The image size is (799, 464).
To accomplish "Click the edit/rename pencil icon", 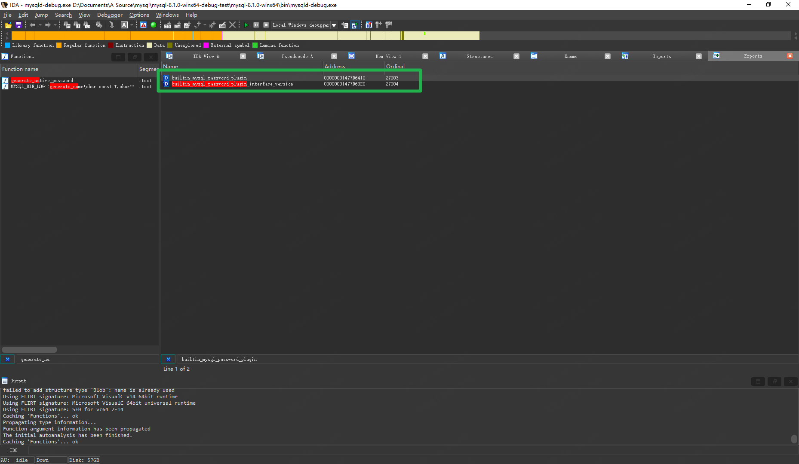I will (x=222, y=25).
